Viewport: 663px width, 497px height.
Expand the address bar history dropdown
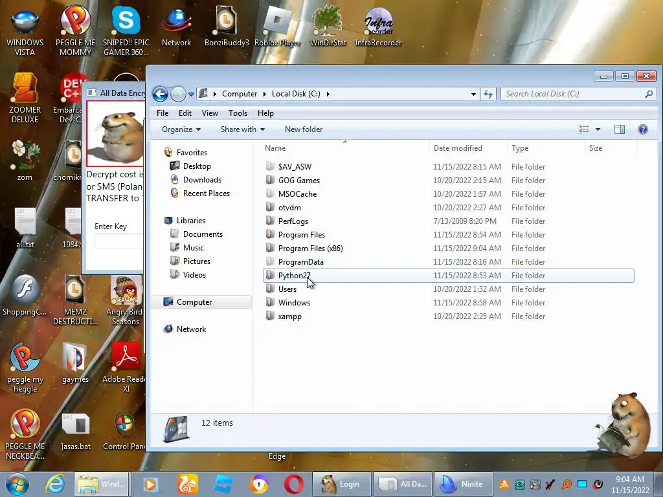[473, 94]
